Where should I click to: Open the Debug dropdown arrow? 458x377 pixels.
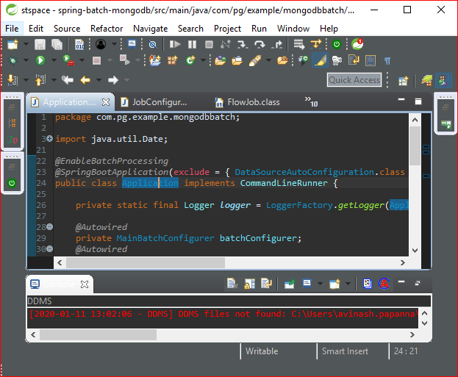[x=26, y=60]
